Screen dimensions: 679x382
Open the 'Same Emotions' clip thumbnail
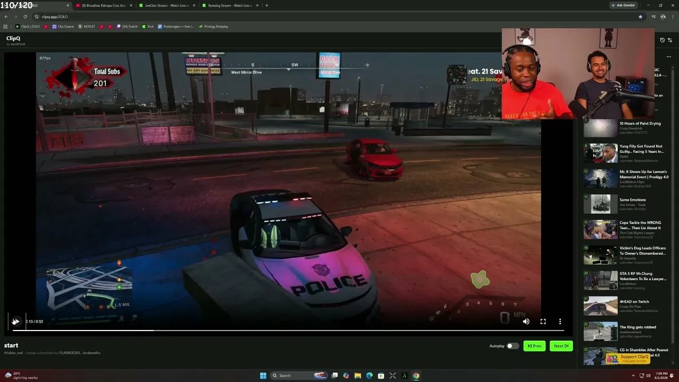click(x=600, y=204)
